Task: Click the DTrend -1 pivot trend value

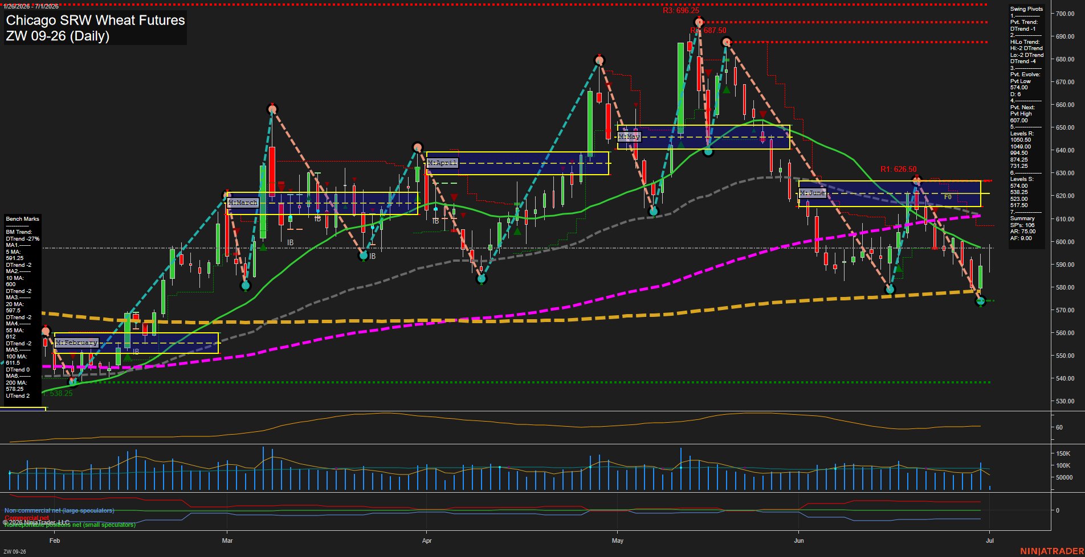Action: [x=1023, y=28]
